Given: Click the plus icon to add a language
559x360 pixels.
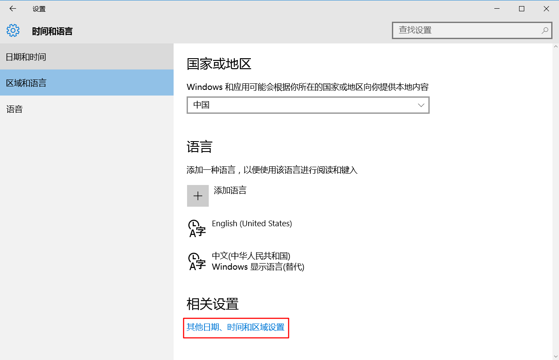Looking at the screenshot, I should (x=197, y=195).
